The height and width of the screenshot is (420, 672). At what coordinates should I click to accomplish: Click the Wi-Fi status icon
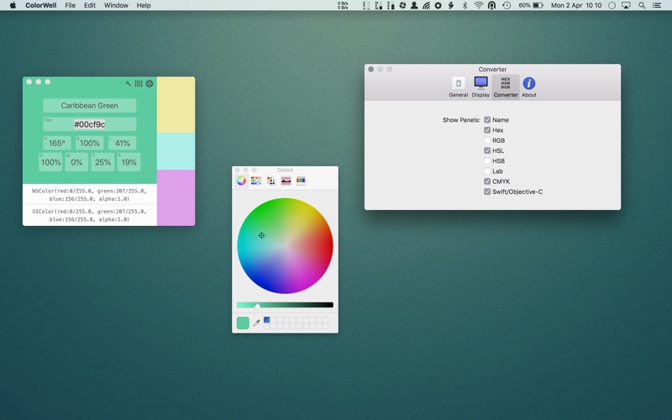[x=478, y=5]
